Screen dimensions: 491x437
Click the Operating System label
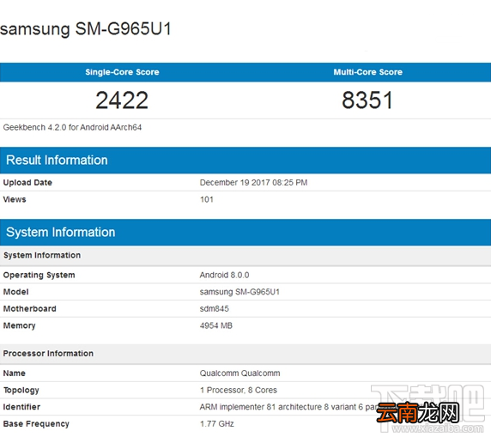39,275
